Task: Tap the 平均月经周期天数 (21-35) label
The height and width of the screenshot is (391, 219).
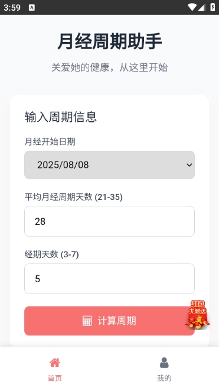Action: click(73, 197)
